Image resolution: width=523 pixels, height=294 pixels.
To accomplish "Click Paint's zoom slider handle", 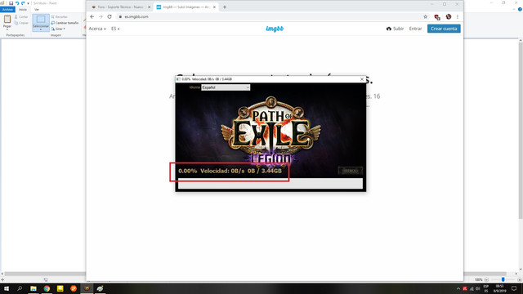I will (503, 279).
